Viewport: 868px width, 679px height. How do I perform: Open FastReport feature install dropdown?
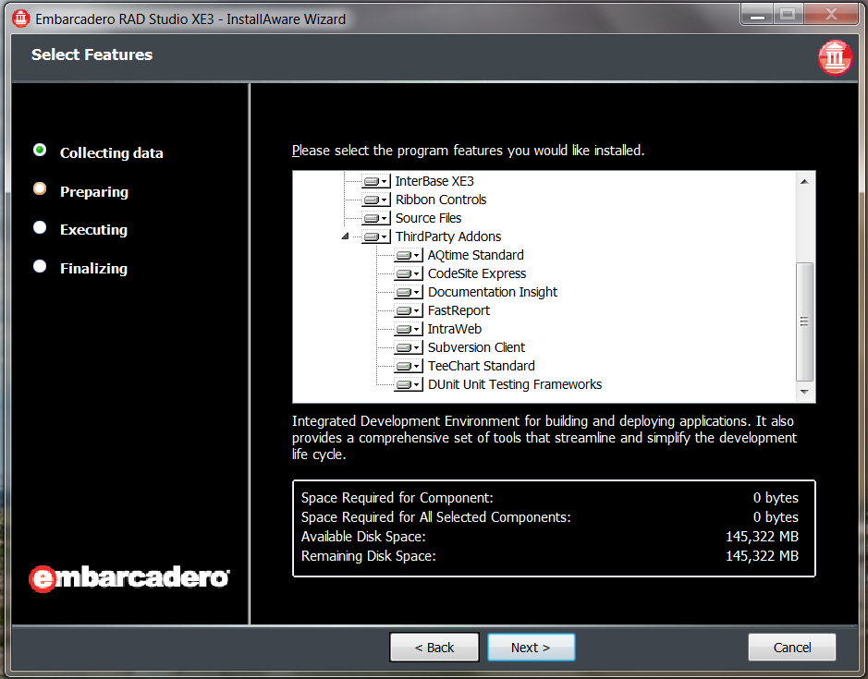409,310
